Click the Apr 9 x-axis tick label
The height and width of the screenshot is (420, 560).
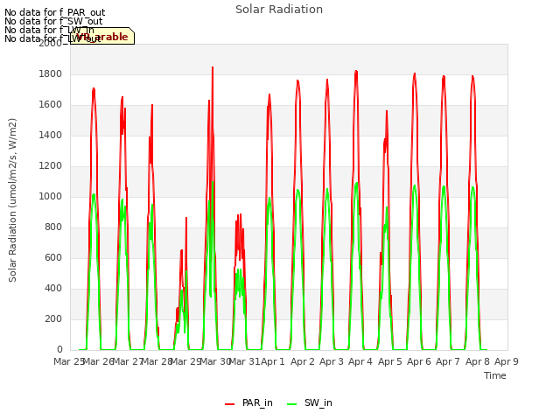tap(507, 361)
